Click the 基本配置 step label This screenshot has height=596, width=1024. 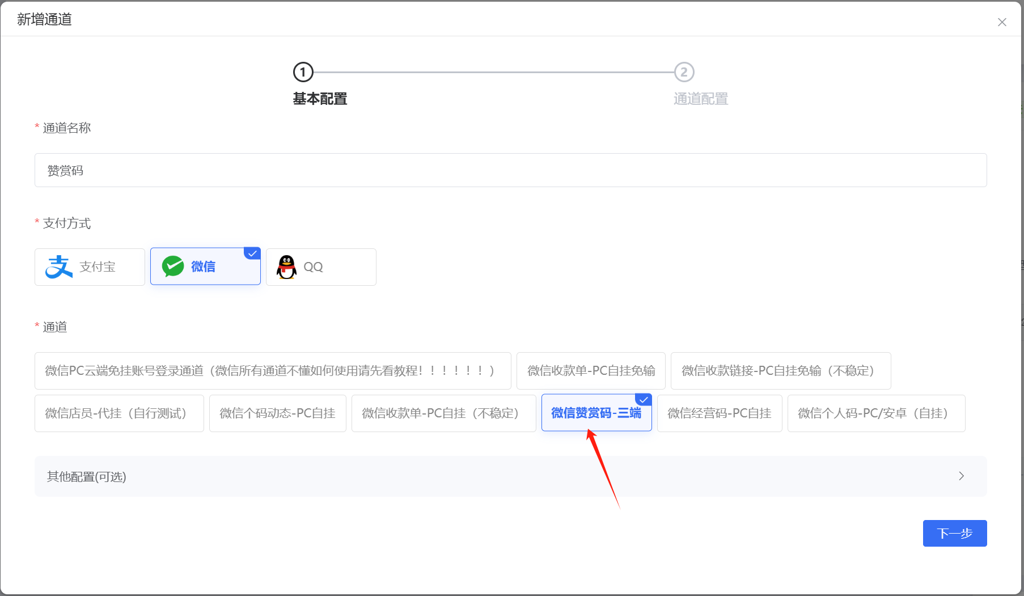click(320, 99)
